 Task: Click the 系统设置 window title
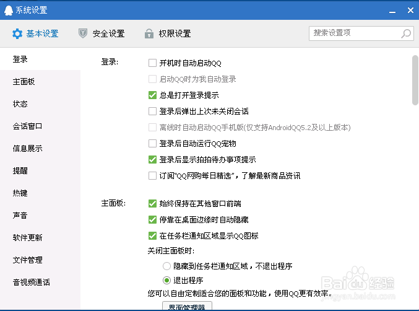[32, 10]
